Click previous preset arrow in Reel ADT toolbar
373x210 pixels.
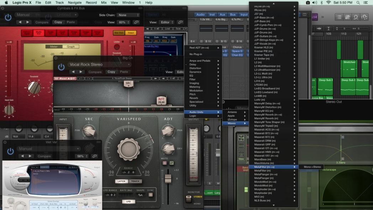(155, 78)
